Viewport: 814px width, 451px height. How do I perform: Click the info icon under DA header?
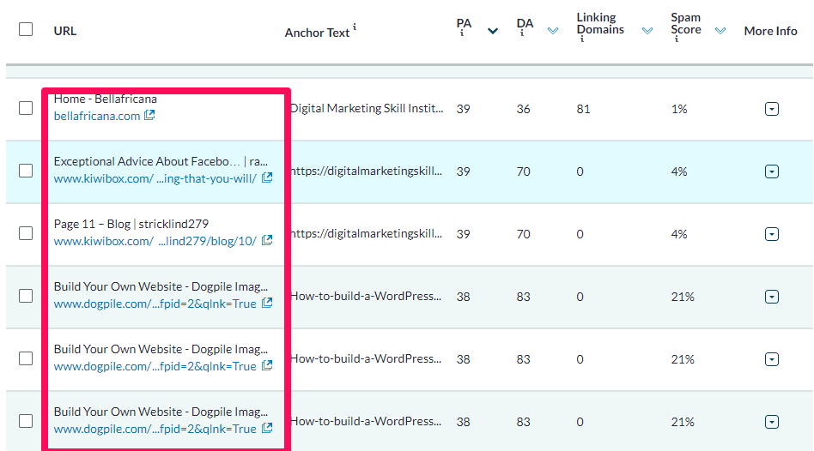[x=521, y=35]
